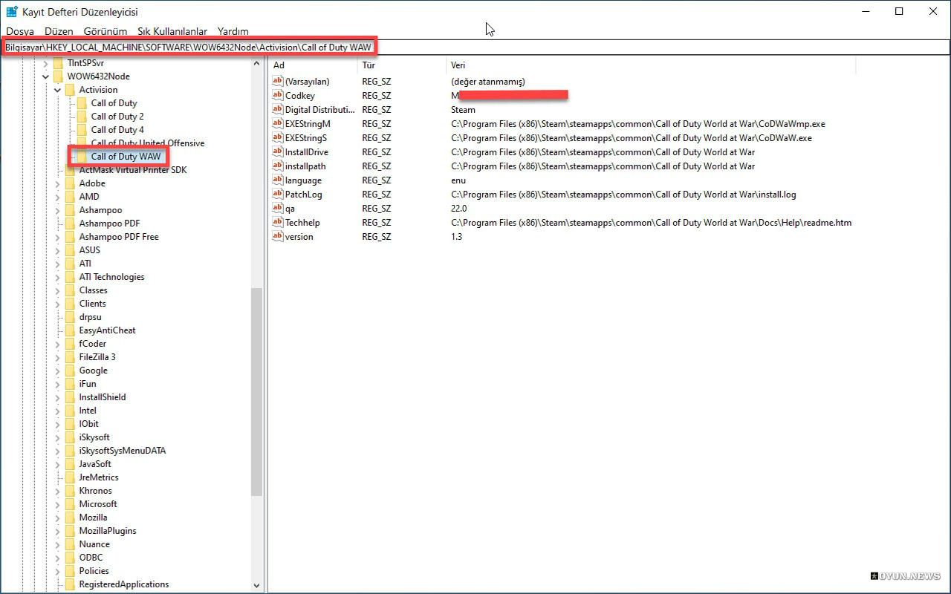Click the Call of Duty 2 folder icon
Viewport: 951px width, 594px height.
82,117
